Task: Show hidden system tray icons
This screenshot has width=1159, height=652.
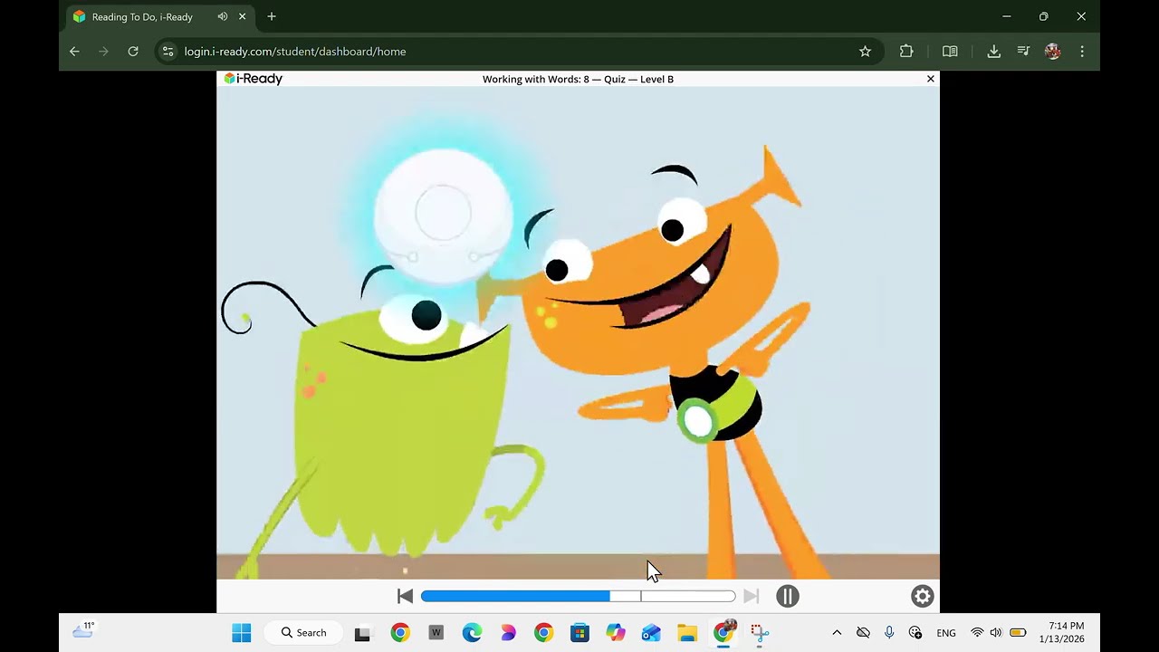Action: pos(837,633)
